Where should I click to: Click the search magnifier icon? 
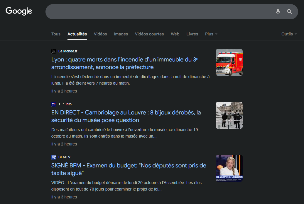289,12
